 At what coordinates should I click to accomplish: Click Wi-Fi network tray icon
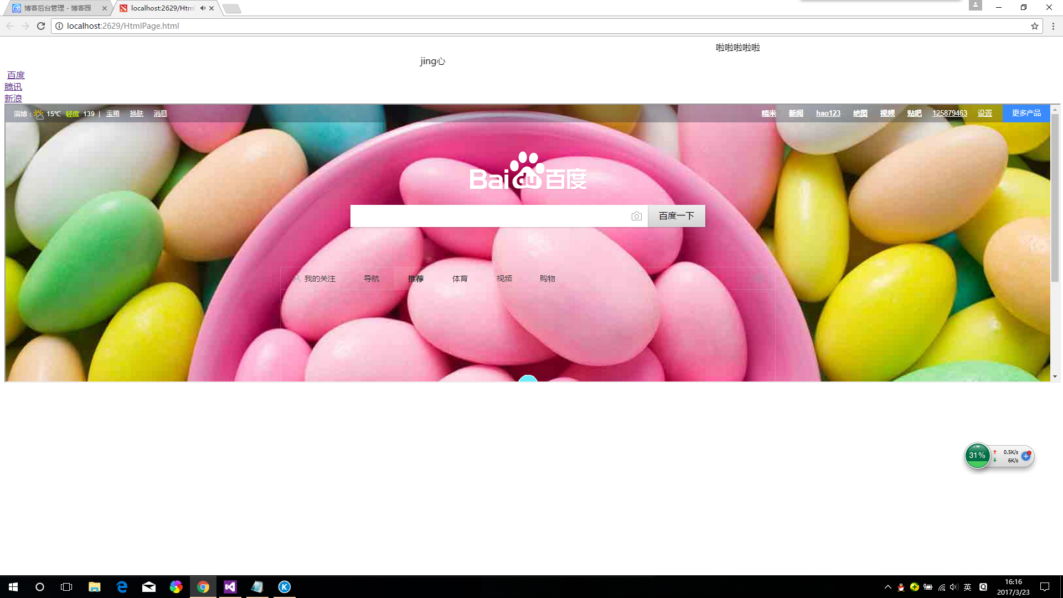tap(941, 587)
